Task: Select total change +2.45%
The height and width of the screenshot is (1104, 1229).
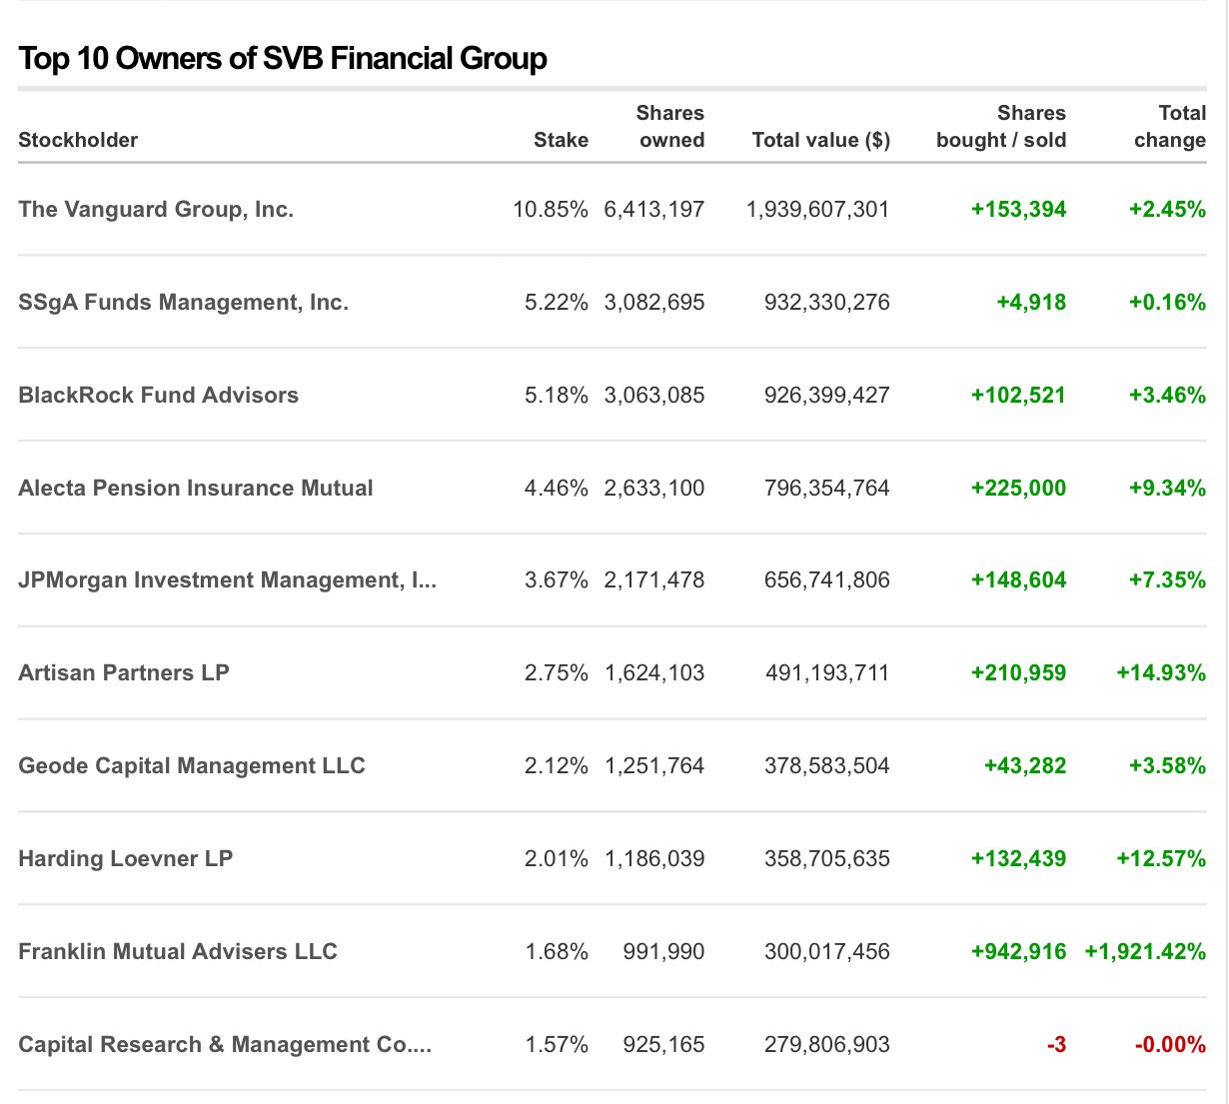Action: tap(1167, 210)
